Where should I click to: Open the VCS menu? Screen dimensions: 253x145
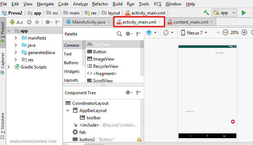157,4
